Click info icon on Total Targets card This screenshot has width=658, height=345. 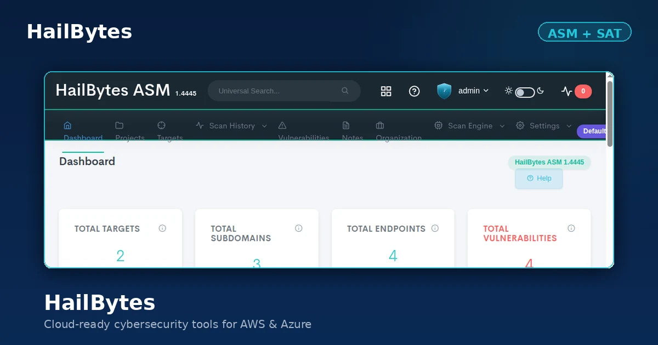tap(162, 228)
